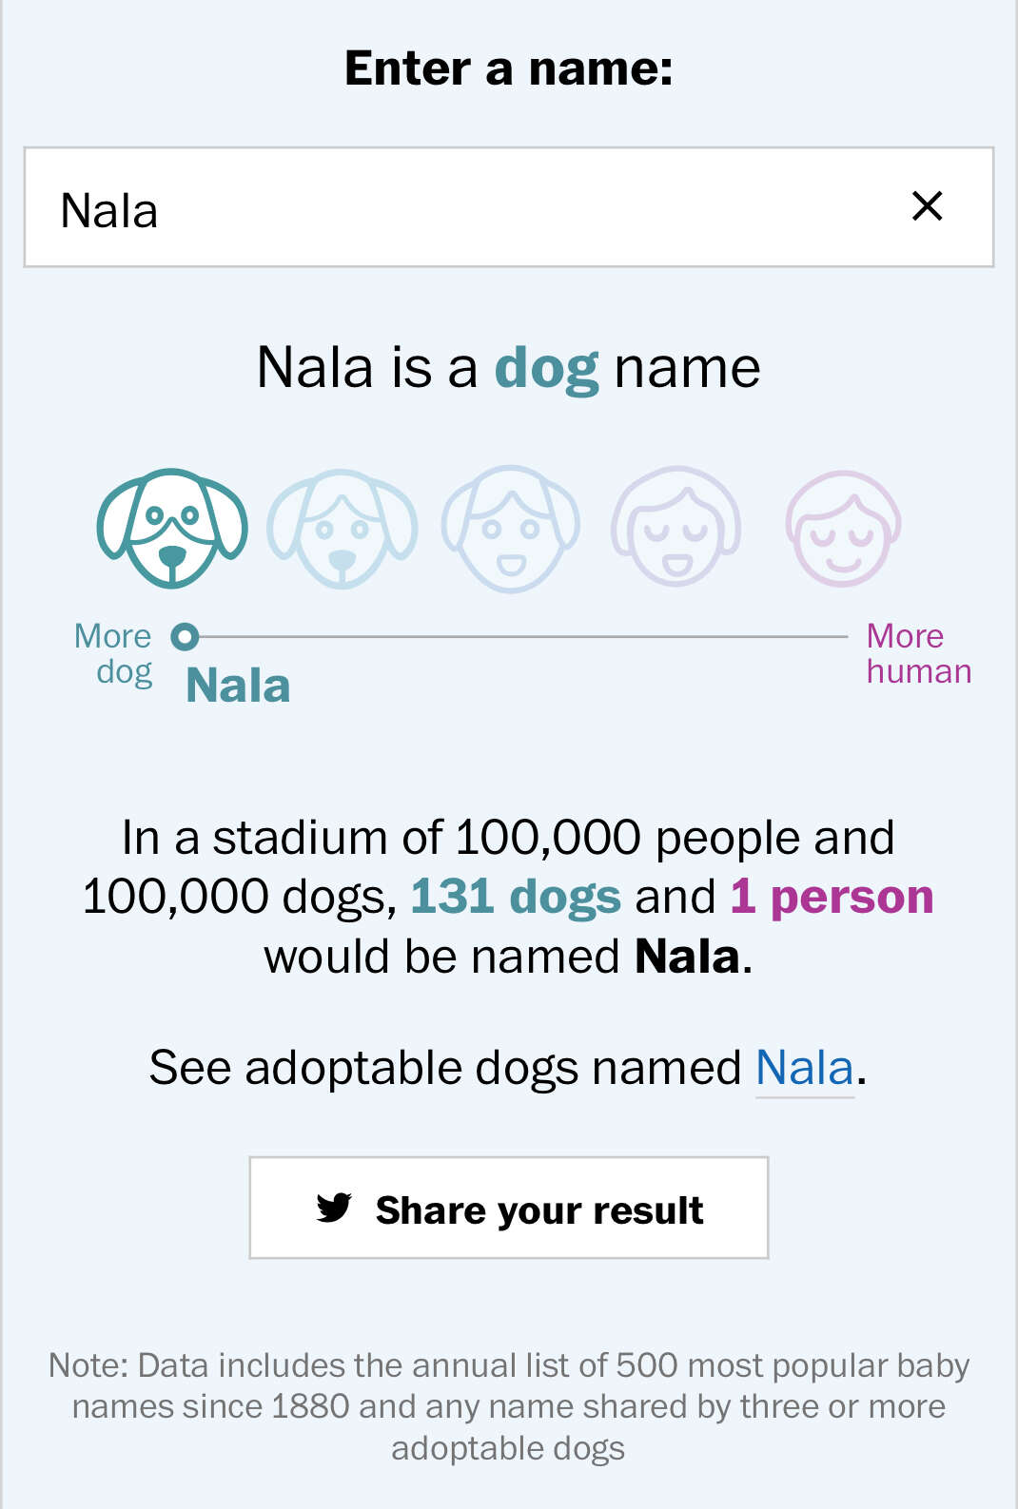Click the purple "1 person" text

832,897
